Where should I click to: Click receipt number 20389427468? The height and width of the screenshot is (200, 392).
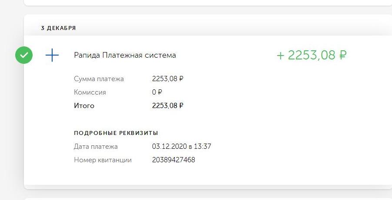pos(173,160)
